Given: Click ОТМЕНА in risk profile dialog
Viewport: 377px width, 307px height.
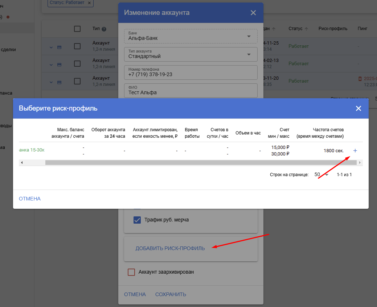Looking at the screenshot, I should pyautogui.click(x=30, y=199).
